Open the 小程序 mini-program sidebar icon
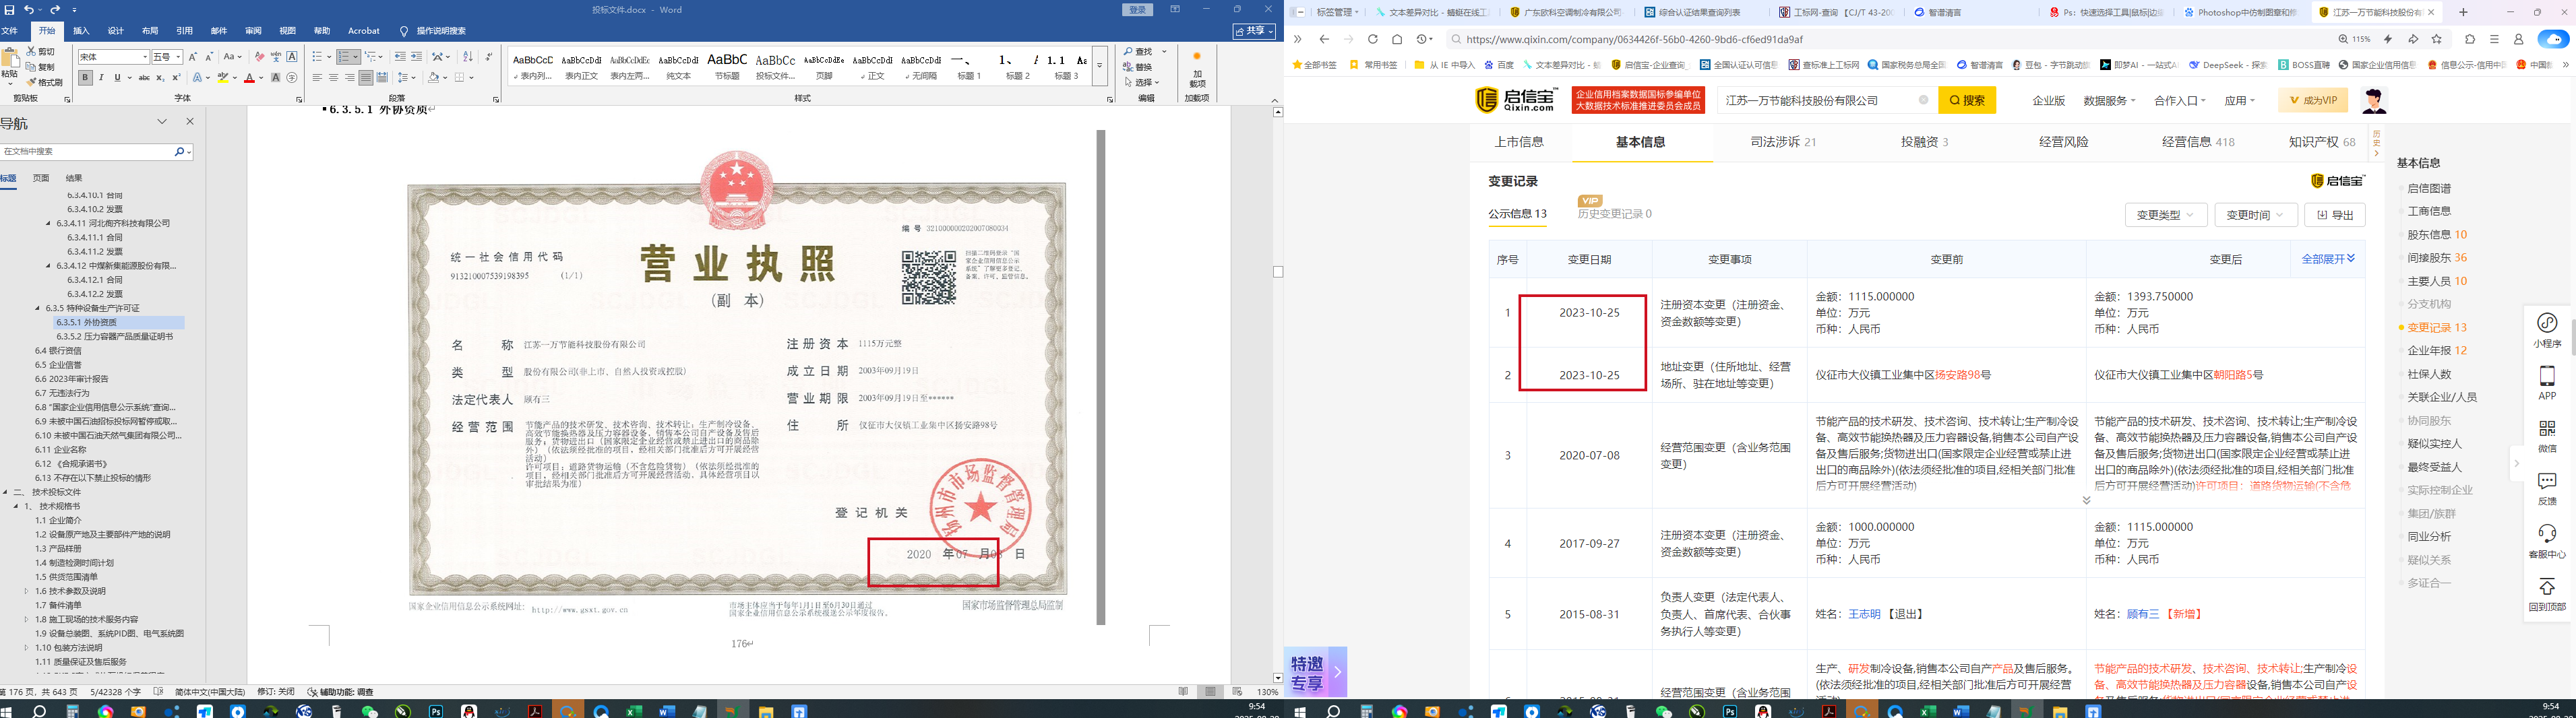The image size is (2576, 718). pyautogui.click(x=2547, y=331)
